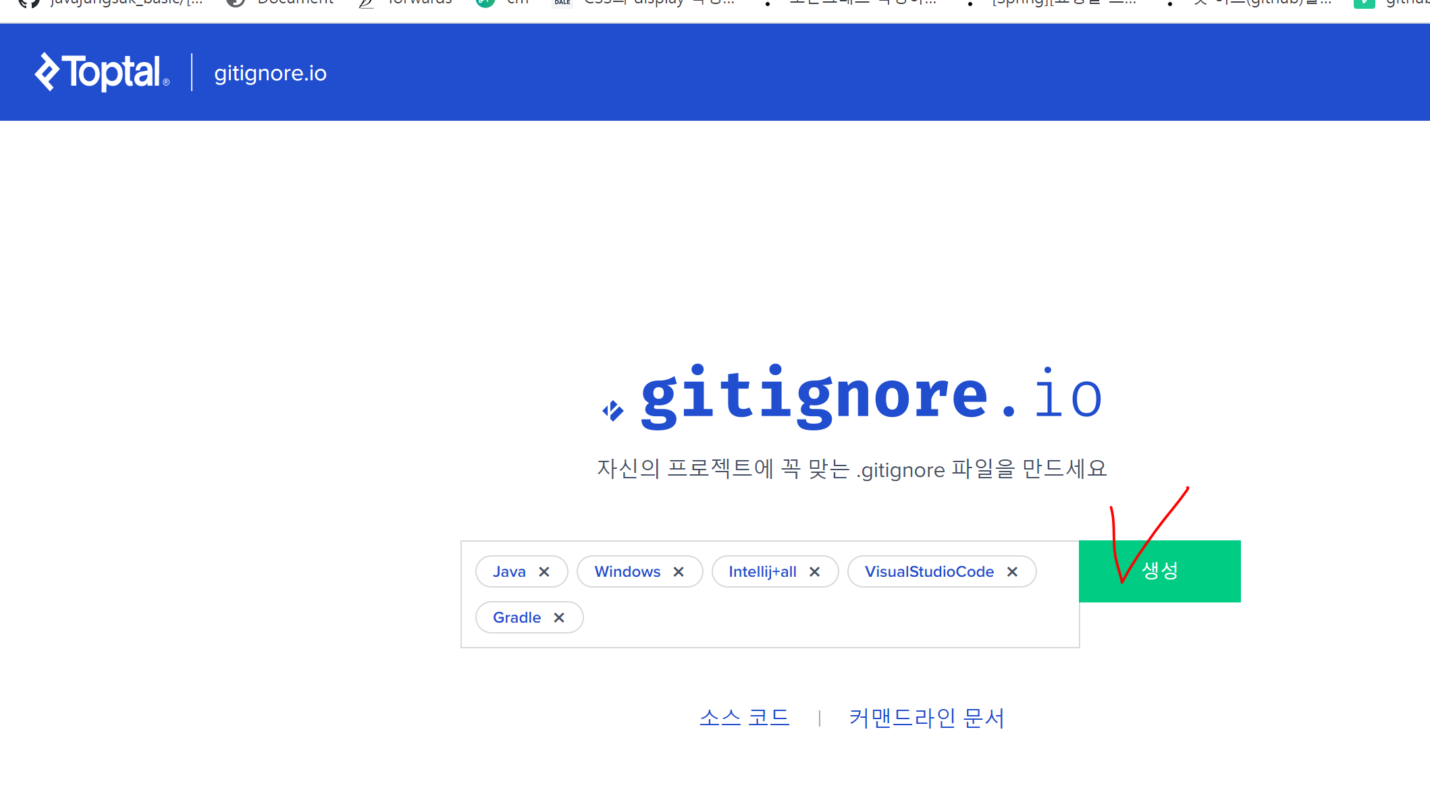Viewport: 1430px width, 792px height.
Task: Remove the VisualStudioCode tag with its X
Action: click(x=1012, y=572)
